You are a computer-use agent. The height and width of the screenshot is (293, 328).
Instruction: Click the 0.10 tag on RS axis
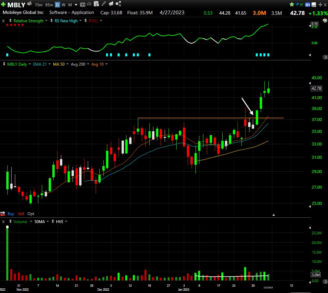(x=315, y=24)
